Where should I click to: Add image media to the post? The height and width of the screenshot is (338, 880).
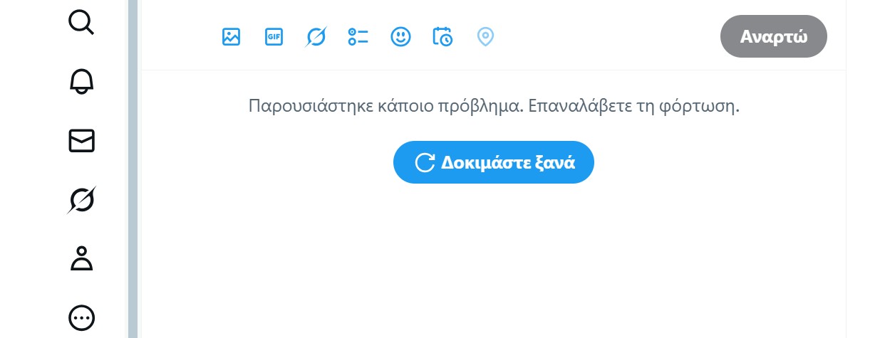pyautogui.click(x=231, y=36)
